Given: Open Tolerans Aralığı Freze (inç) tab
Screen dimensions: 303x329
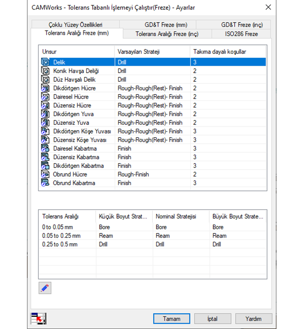Looking at the screenshot, I should [167, 34].
